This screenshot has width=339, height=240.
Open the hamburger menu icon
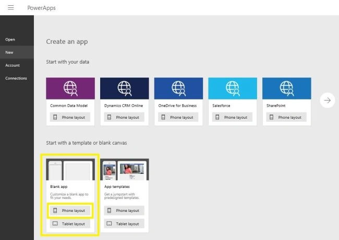coord(11,8)
